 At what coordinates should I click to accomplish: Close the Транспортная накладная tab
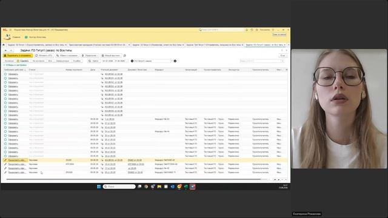click(129, 45)
